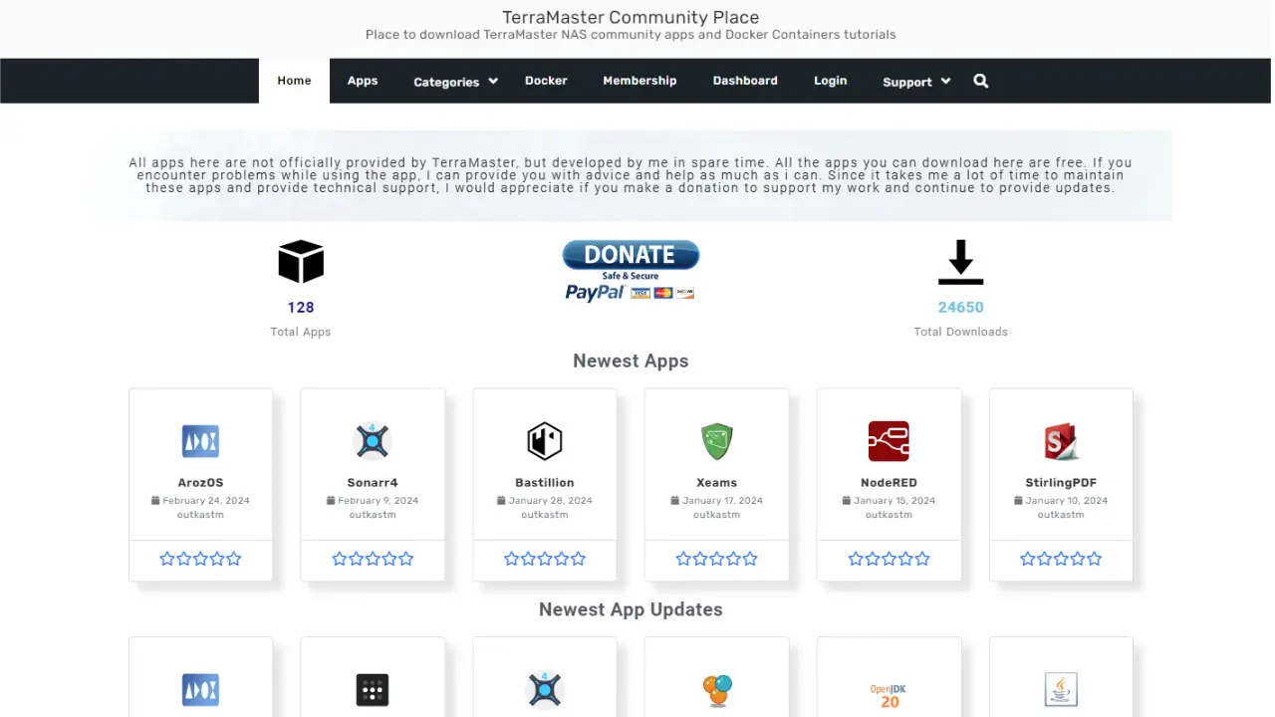The width and height of the screenshot is (1275, 717).
Task: Rate Sonarr4 using its star rating
Action: (373, 559)
